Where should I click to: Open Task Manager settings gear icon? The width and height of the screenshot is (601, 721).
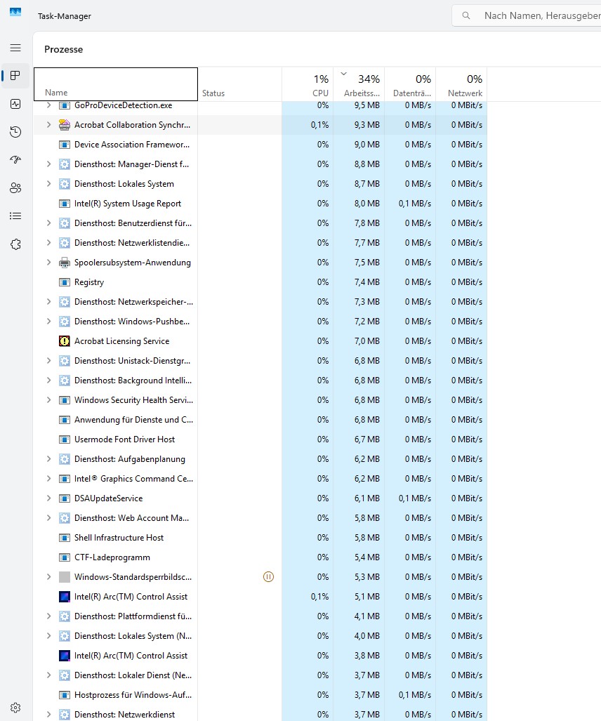pos(15,707)
